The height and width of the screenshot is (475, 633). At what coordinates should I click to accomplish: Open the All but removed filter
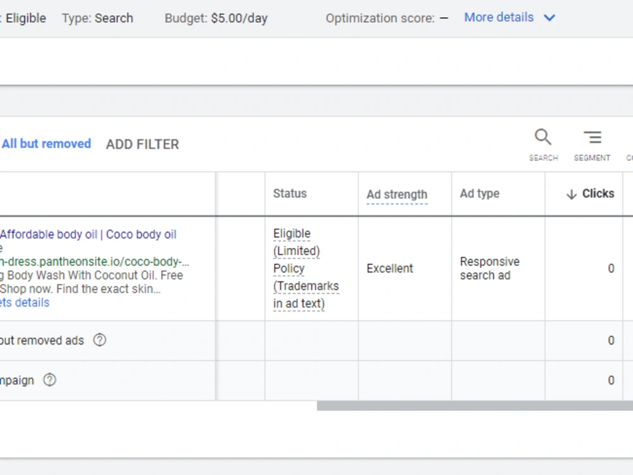pos(46,144)
